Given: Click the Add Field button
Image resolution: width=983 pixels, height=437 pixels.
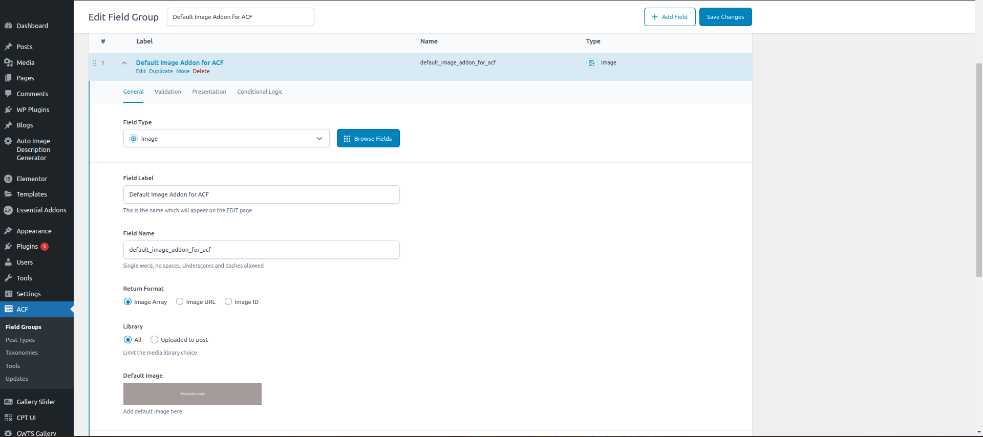Looking at the screenshot, I should (x=670, y=17).
